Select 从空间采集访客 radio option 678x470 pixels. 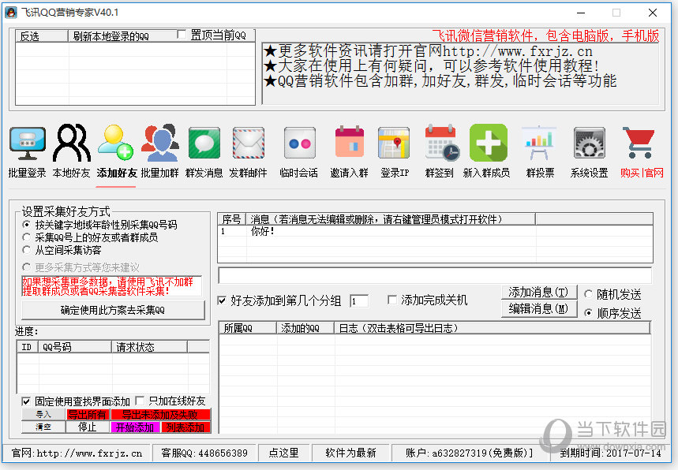click(27, 250)
